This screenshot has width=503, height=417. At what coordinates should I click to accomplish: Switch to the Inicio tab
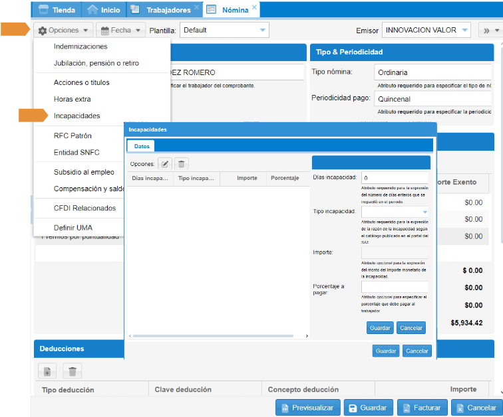coord(104,10)
